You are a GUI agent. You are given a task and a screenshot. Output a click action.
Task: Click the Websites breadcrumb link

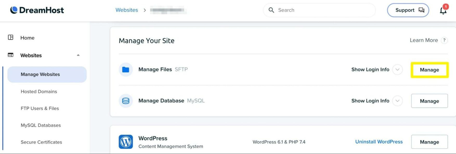pos(127,10)
